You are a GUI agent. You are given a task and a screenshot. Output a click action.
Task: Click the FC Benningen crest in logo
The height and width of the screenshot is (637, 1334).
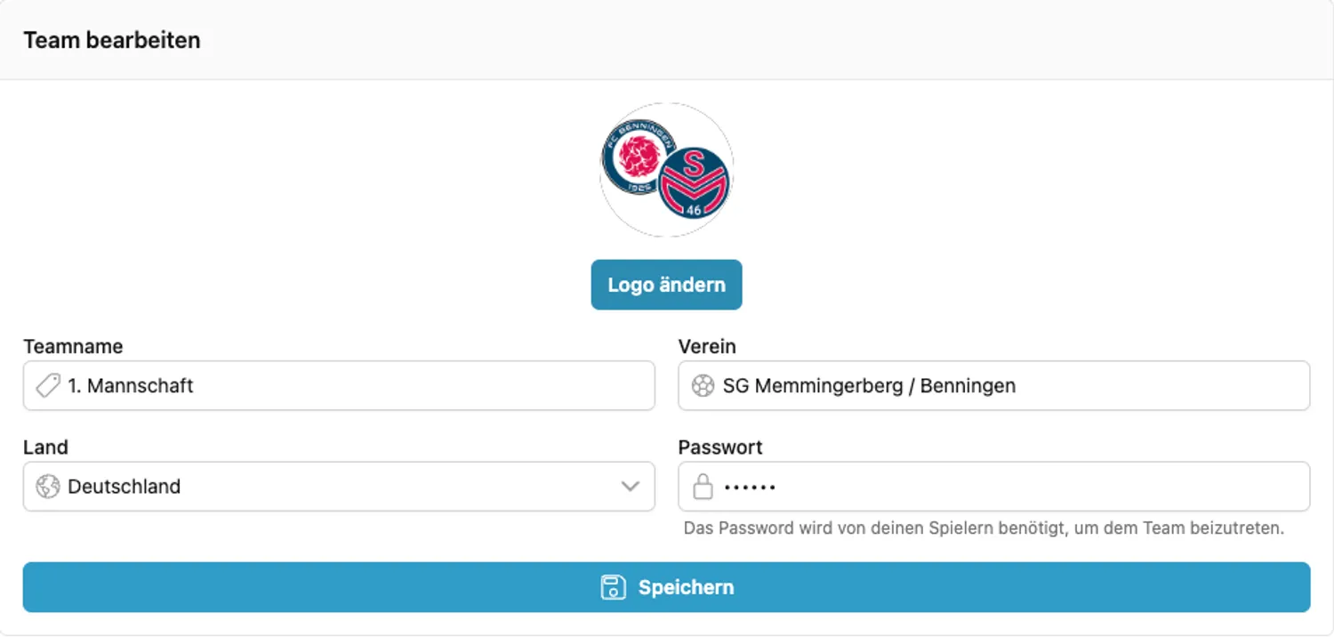tap(638, 157)
